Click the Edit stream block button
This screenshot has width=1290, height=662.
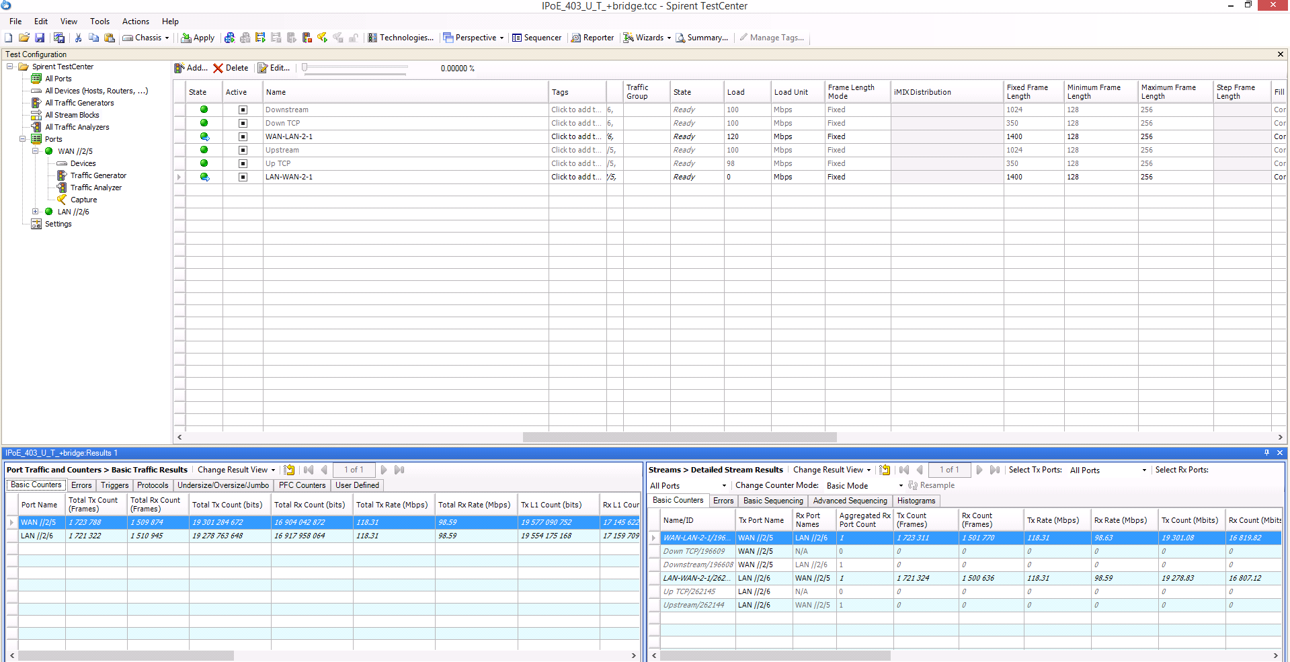pos(274,68)
